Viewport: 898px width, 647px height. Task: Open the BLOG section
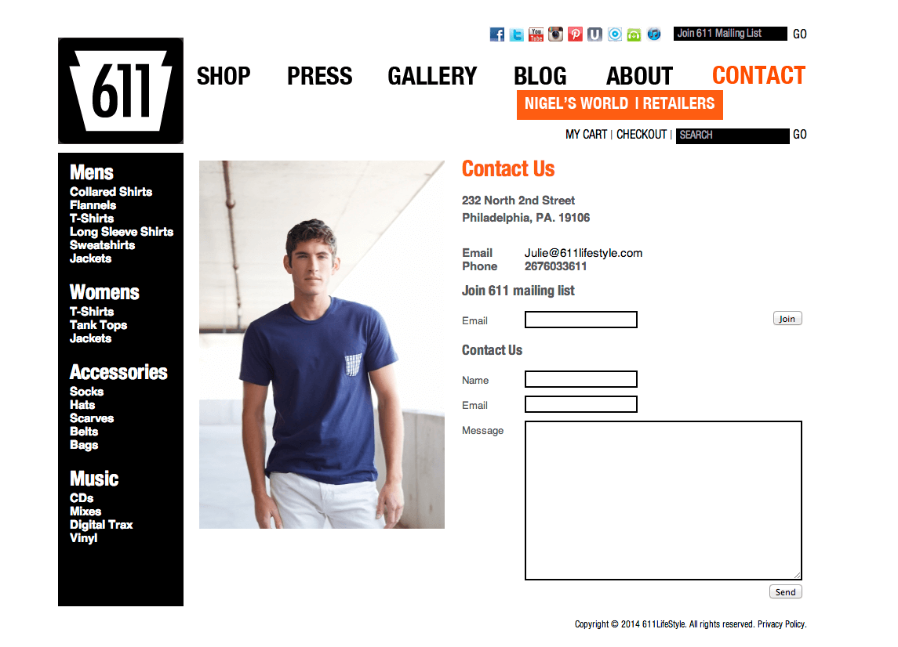(x=540, y=76)
